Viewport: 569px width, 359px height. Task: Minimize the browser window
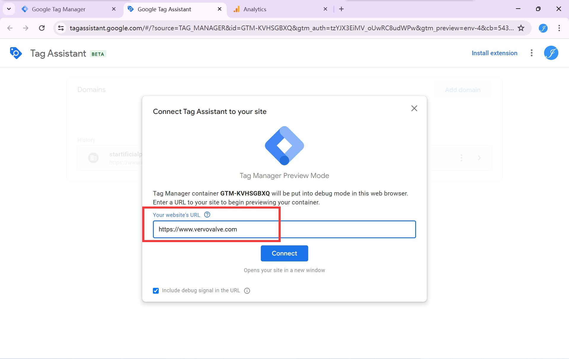click(518, 9)
